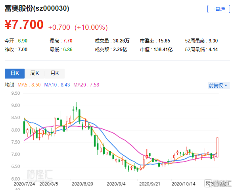The image size is (234, 190).
Task: Select the 成交量 volume 30.26万
Action: click(x=121, y=41)
